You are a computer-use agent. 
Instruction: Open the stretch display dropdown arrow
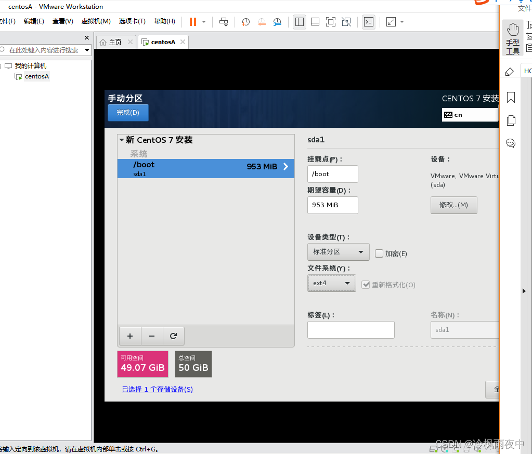point(402,22)
